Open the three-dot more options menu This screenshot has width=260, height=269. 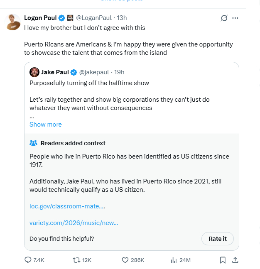(235, 18)
